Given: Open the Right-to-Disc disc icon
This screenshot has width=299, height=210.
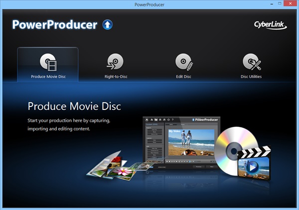Looking at the screenshot, I should (x=115, y=62).
